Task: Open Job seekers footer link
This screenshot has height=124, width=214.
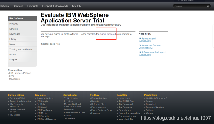Action: click(x=70, y=118)
